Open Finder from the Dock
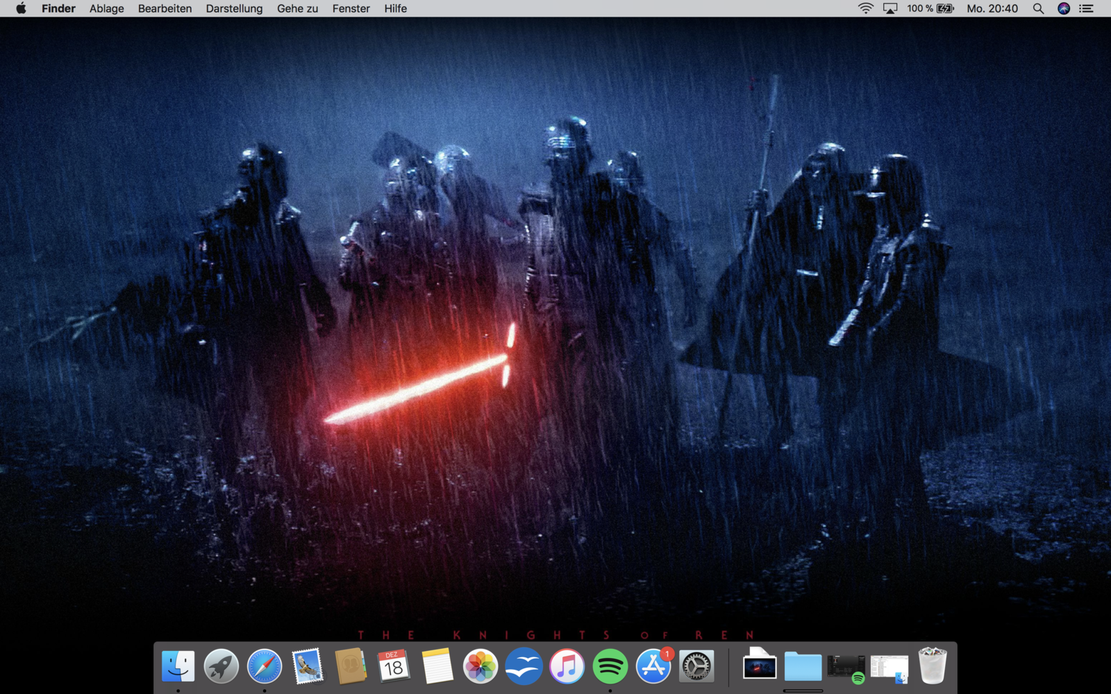Image resolution: width=1111 pixels, height=694 pixels. [178, 666]
